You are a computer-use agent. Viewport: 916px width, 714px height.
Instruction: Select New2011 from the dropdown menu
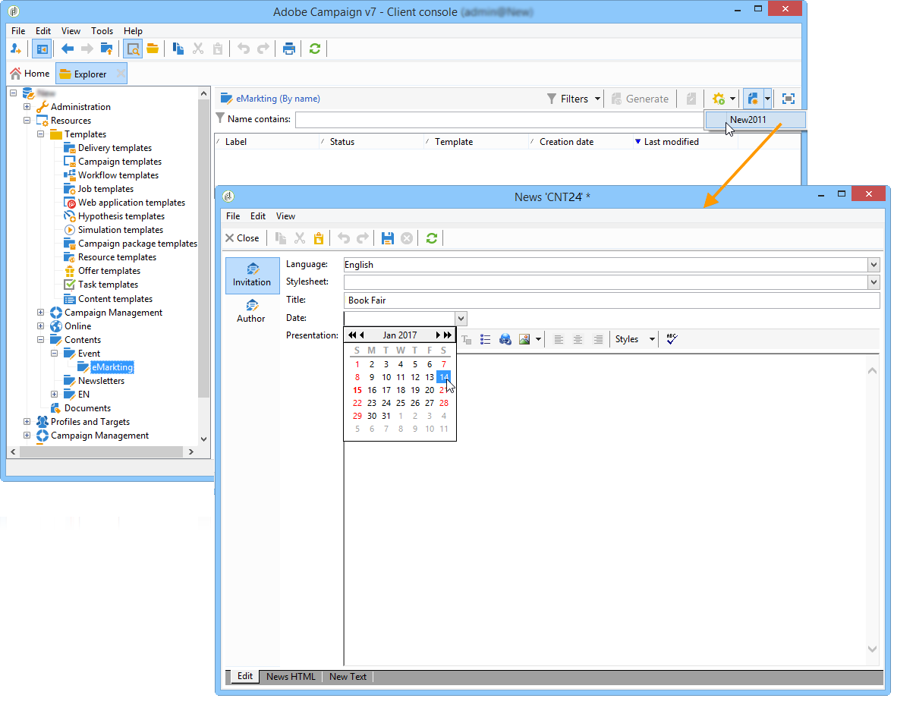(755, 120)
